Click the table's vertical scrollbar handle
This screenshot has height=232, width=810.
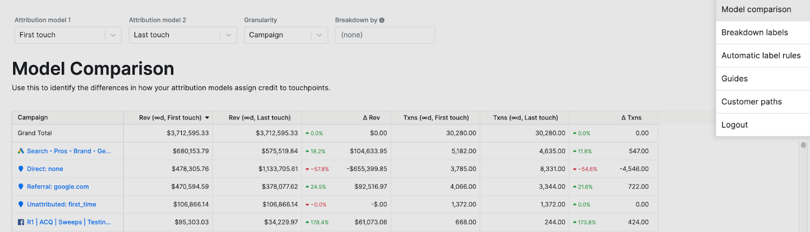coord(803,145)
